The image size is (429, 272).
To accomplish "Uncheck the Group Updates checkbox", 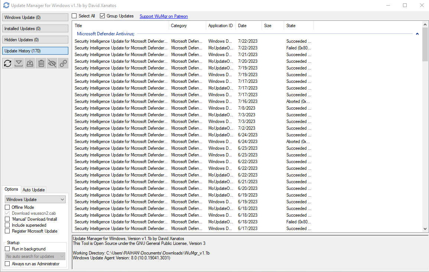I will [102, 16].
